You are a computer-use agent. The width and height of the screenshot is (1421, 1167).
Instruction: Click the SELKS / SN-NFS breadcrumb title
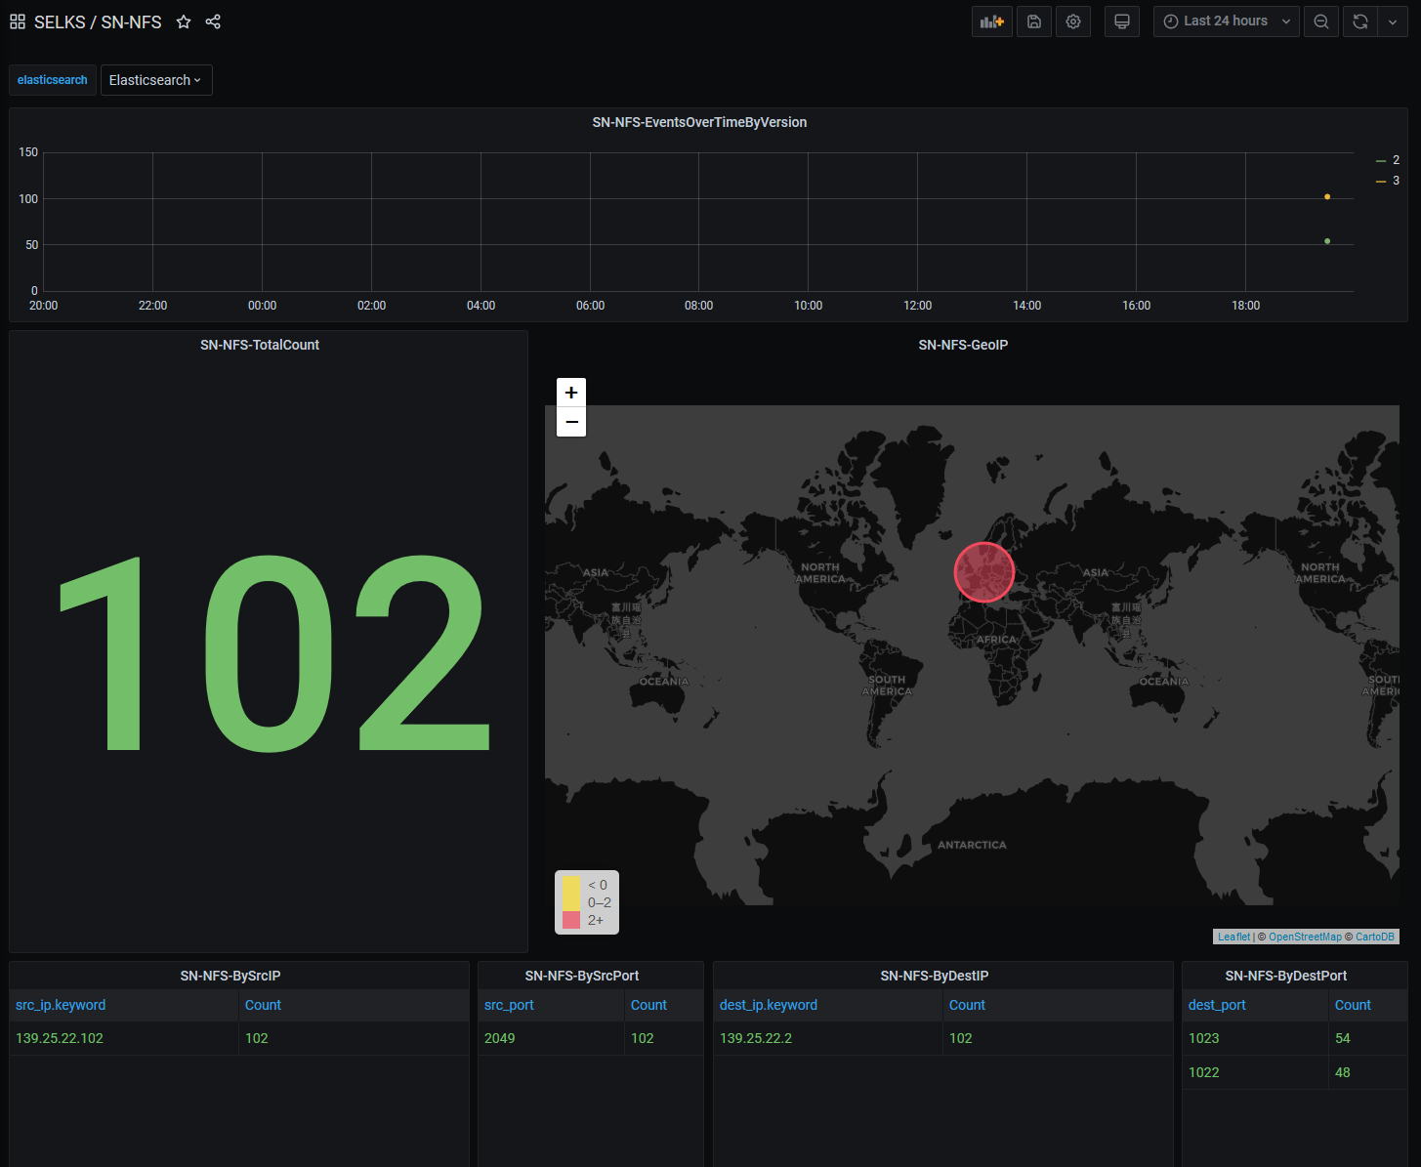pos(98,21)
